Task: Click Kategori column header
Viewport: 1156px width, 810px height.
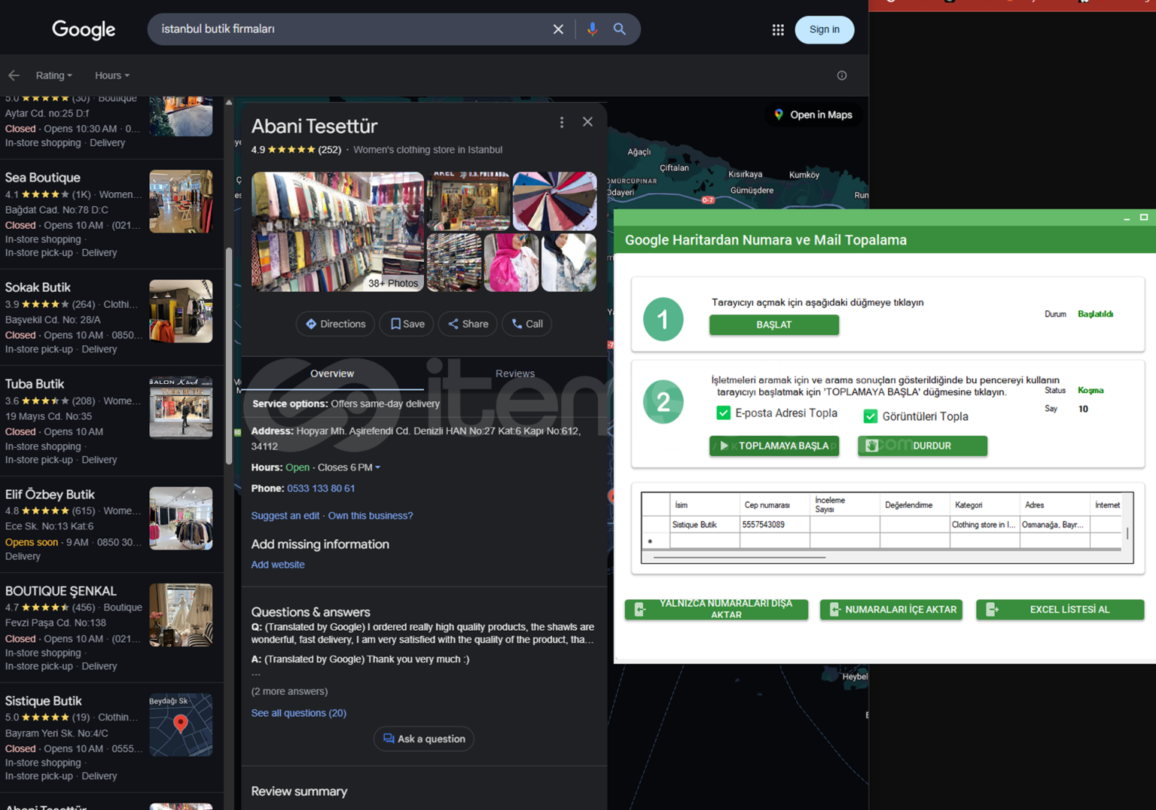Action: pyautogui.click(x=984, y=505)
